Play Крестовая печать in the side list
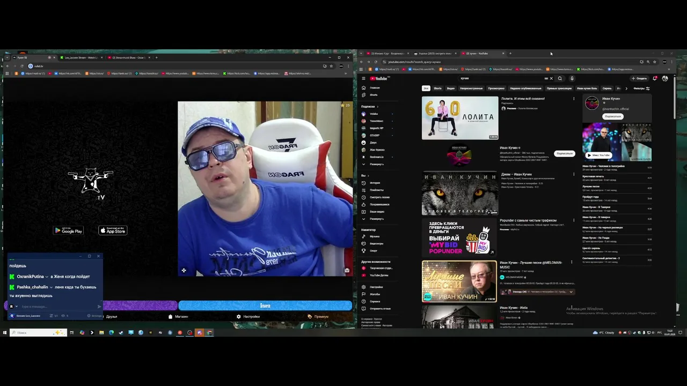Viewport: 687px width, 386px height. tap(617, 177)
